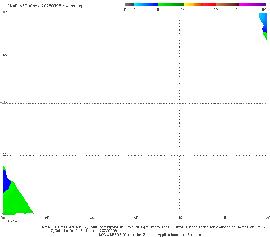
Task: Click the color bar label '80'
Action: pos(264,10)
